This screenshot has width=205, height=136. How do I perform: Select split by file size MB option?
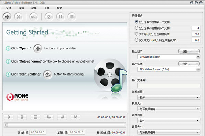[136, 40]
